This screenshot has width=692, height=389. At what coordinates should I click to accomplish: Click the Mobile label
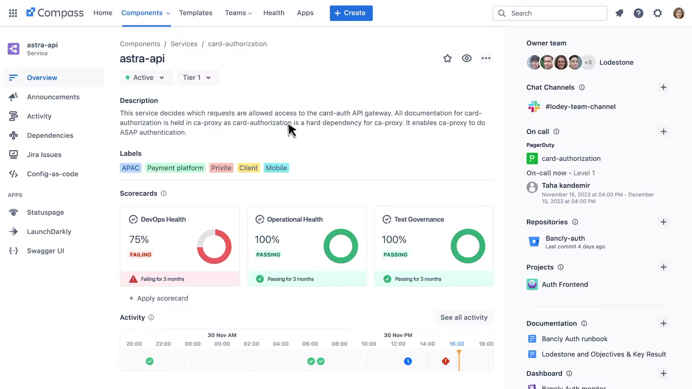[276, 168]
